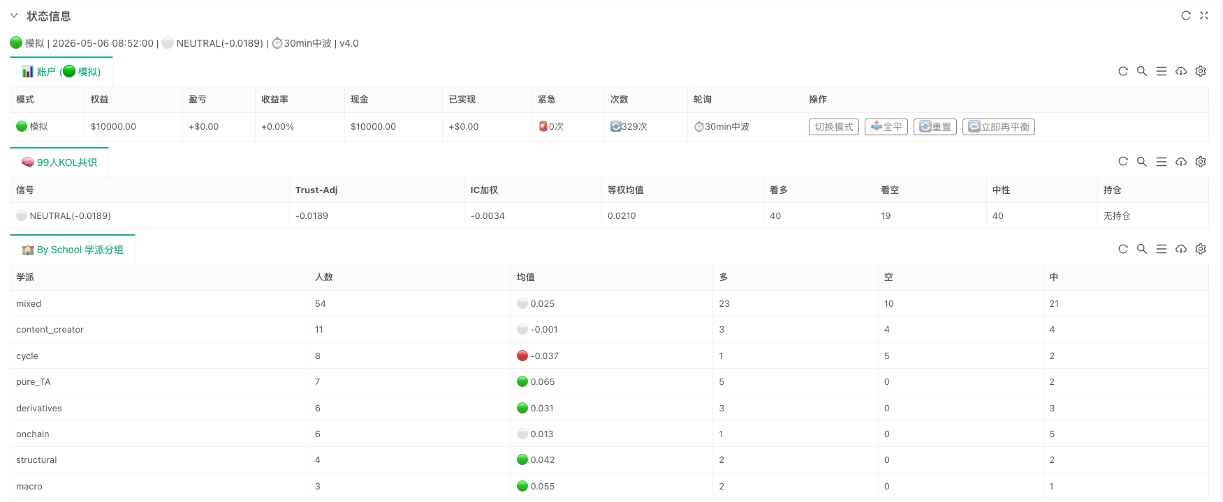The width and height of the screenshot is (1223, 502).
Task: Refresh the 账户 table
Action: [x=1123, y=71]
